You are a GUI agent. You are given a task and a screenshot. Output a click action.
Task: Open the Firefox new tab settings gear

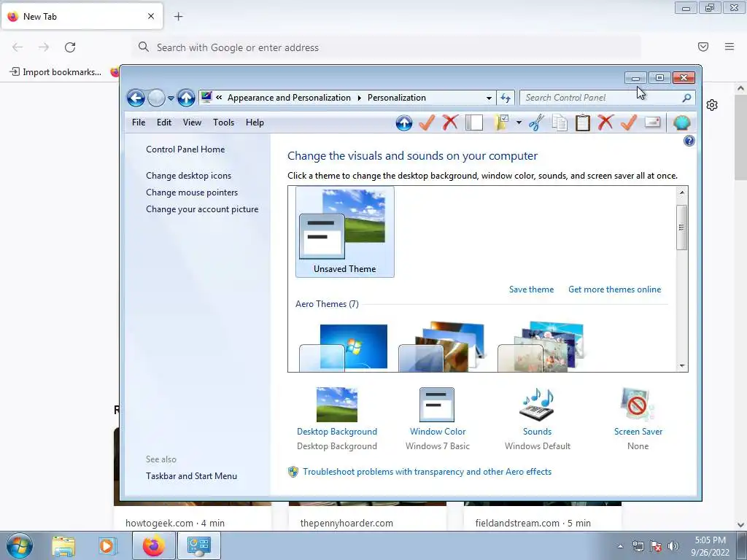click(712, 105)
